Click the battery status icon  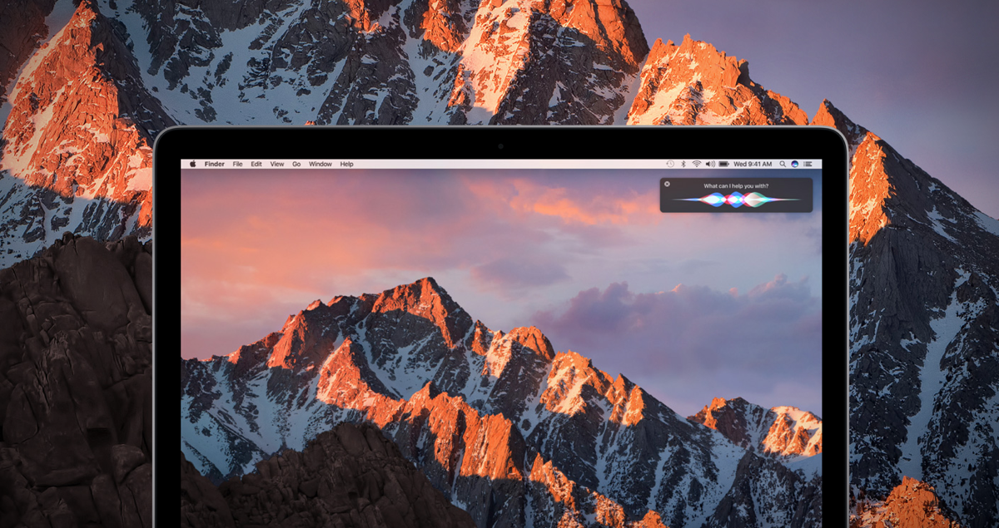tap(724, 164)
